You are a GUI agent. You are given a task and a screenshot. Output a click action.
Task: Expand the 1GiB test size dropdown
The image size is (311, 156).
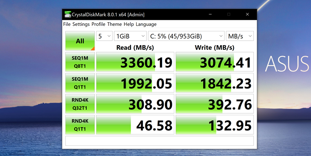pyautogui.click(x=130, y=36)
